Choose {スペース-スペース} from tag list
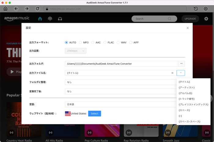This screenshot has width=214, height=142. click(x=194, y=122)
